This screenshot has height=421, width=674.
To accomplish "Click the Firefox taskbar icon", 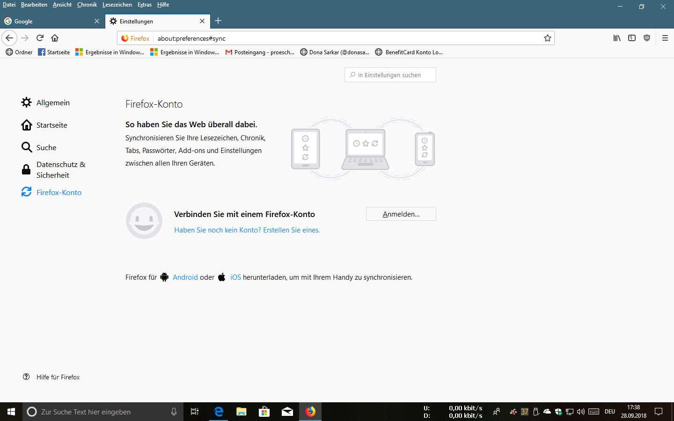I will point(310,412).
